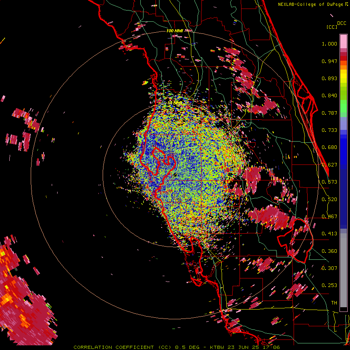Click the DCC legend heading
This screenshot has width=350, height=350.
tap(341, 23)
